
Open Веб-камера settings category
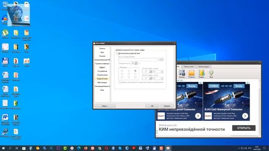(102, 82)
